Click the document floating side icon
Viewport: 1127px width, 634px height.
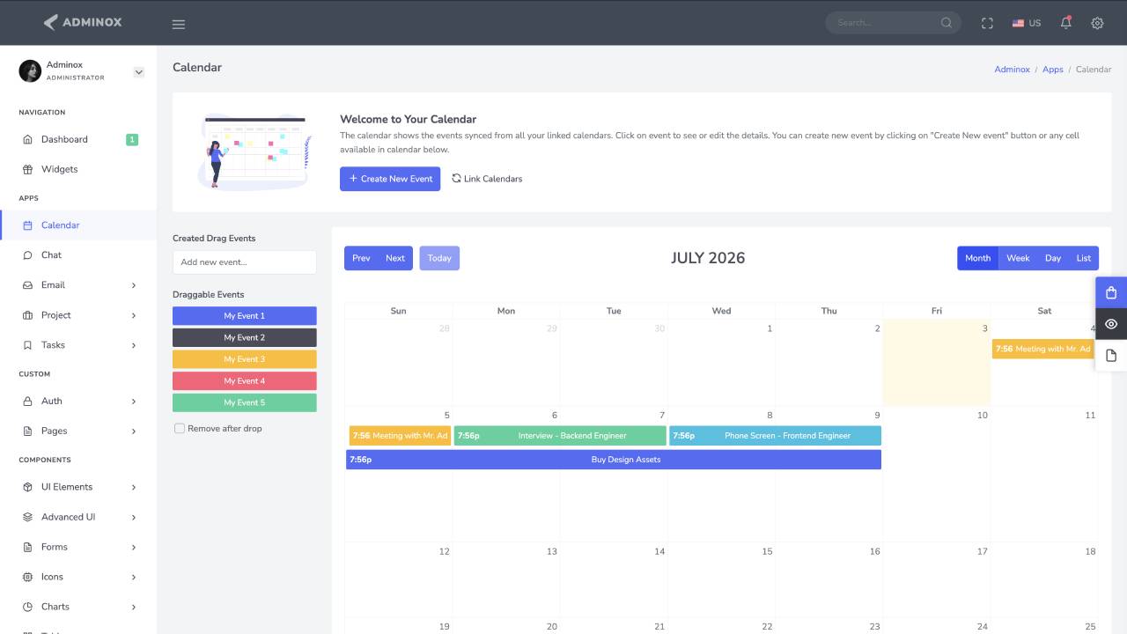1111,356
